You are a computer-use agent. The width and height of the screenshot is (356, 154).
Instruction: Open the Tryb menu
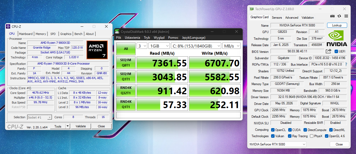tap(147, 38)
